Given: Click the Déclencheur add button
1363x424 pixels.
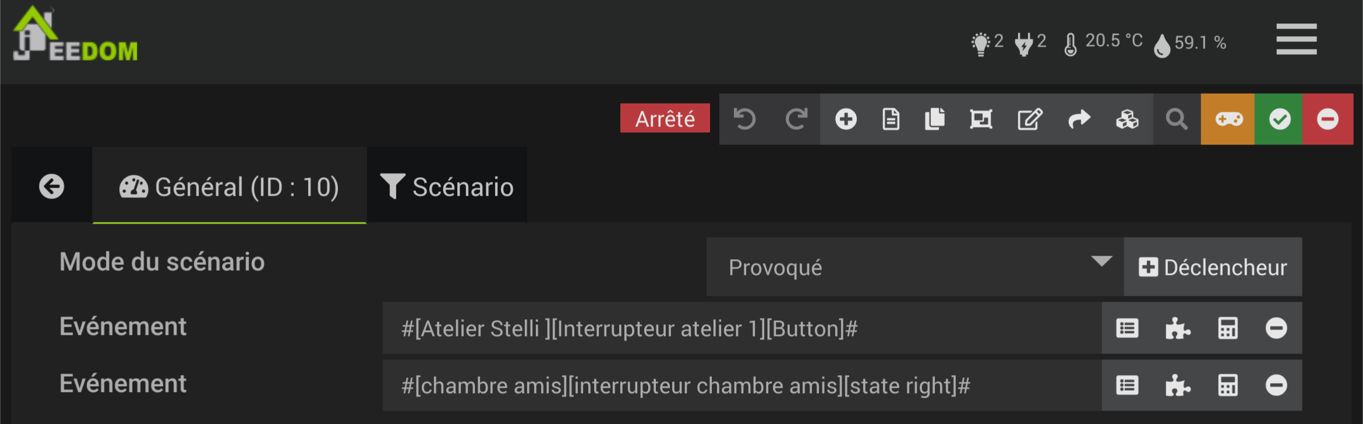Looking at the screenshot, I should click(1213, 267).
